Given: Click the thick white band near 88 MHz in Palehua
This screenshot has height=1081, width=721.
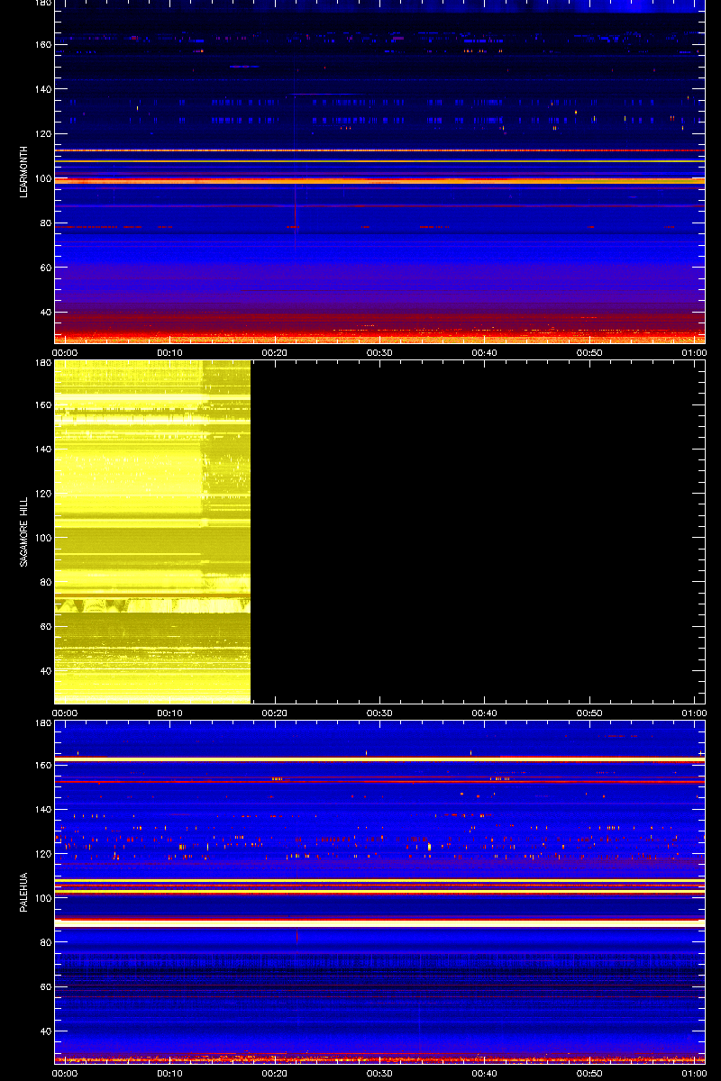Looking at the screenshot, I should (379, 923).
